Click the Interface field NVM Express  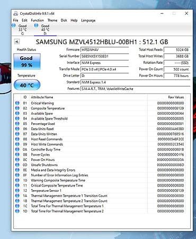105,63
